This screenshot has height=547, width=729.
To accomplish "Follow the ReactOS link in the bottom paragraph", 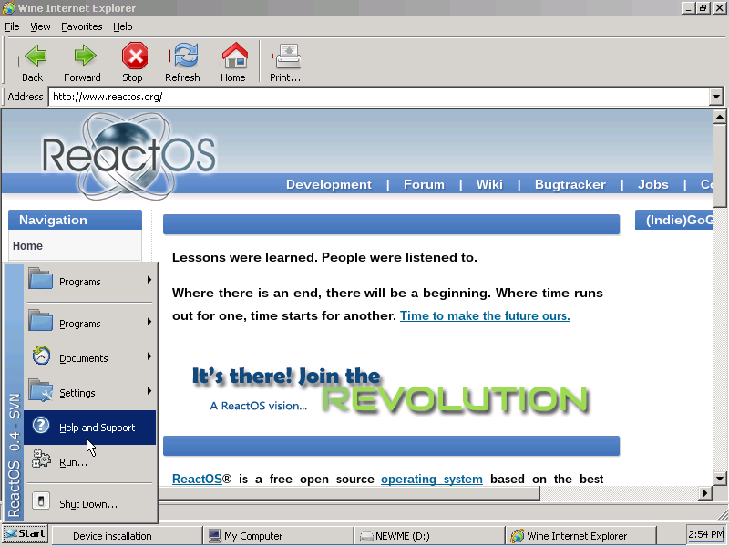I will 197,479.
